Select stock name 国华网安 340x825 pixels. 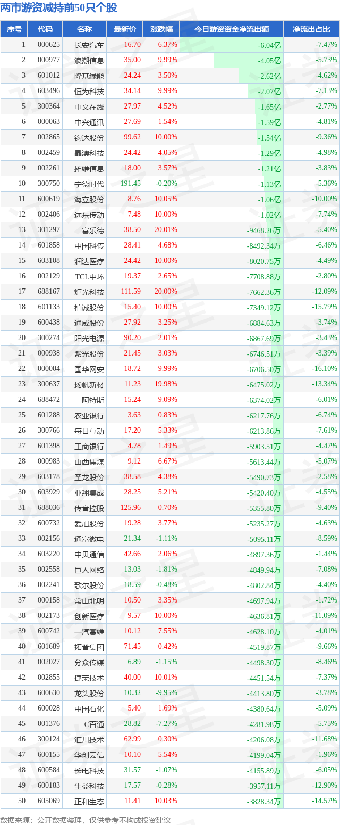[x=89, y=369]
